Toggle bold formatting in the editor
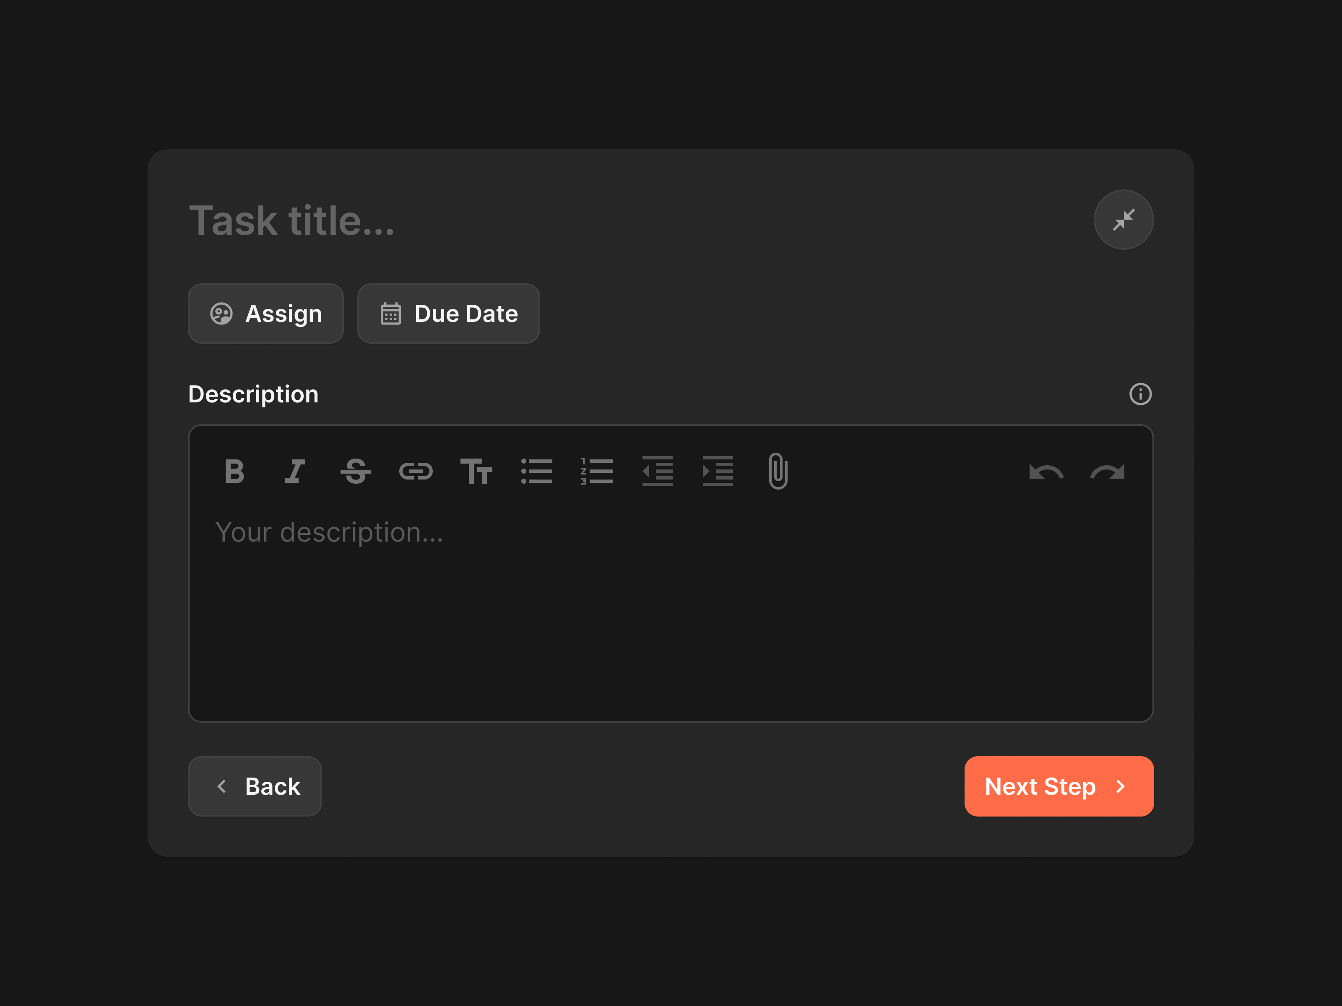Screen dimensions: 1342x1006 tap(234, 471)
